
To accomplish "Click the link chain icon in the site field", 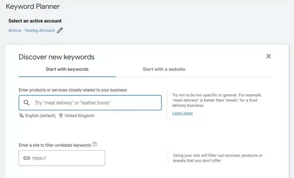I will pos(27,158).
